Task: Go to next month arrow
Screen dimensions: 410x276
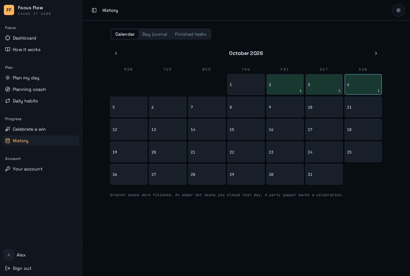Action: coord(376,53)
